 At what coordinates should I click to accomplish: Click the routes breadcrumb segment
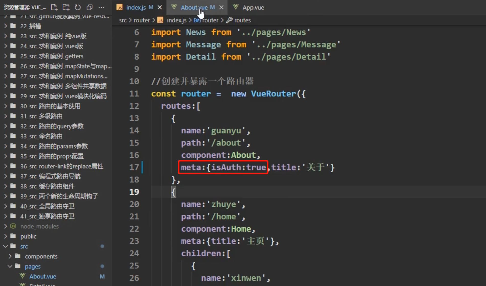(x=242, y=20)
